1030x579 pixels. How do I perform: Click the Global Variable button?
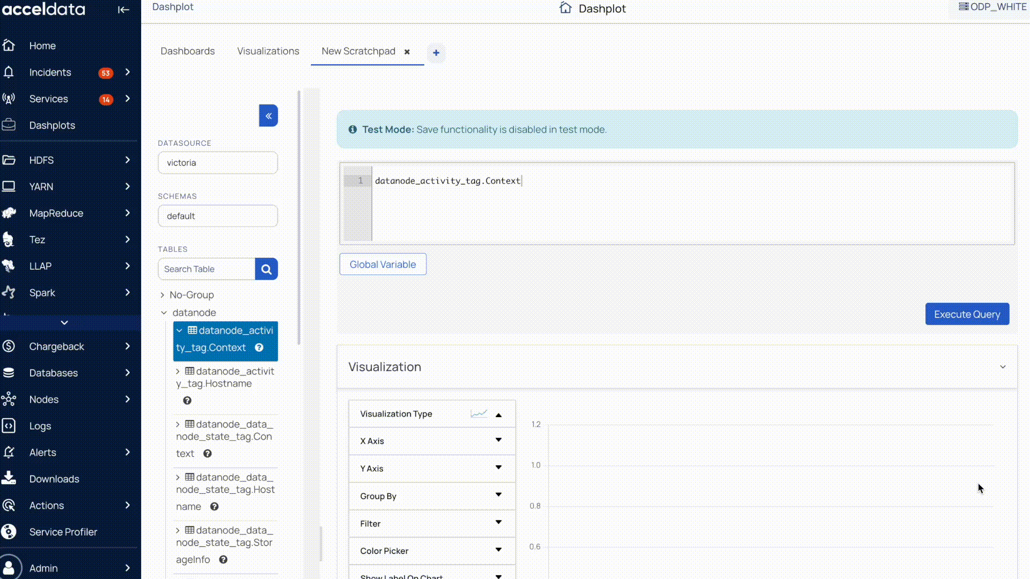(382, 264)
